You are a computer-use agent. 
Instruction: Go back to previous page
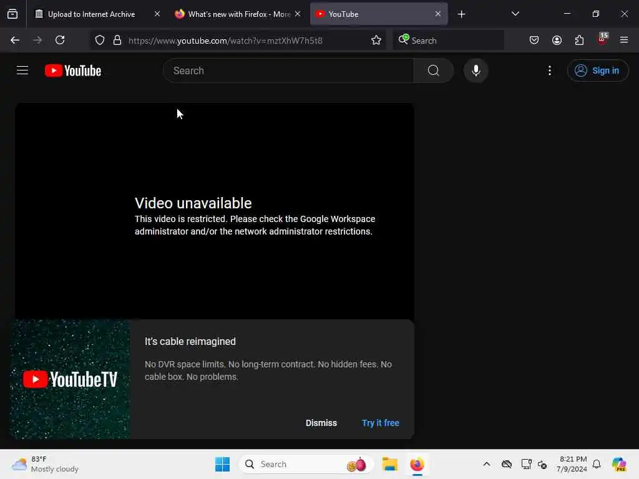coord(15,40)
